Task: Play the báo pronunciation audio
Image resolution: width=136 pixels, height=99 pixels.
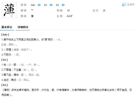Action: pos(39,5)
